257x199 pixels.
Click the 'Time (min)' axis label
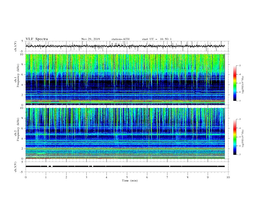[130, 180]
